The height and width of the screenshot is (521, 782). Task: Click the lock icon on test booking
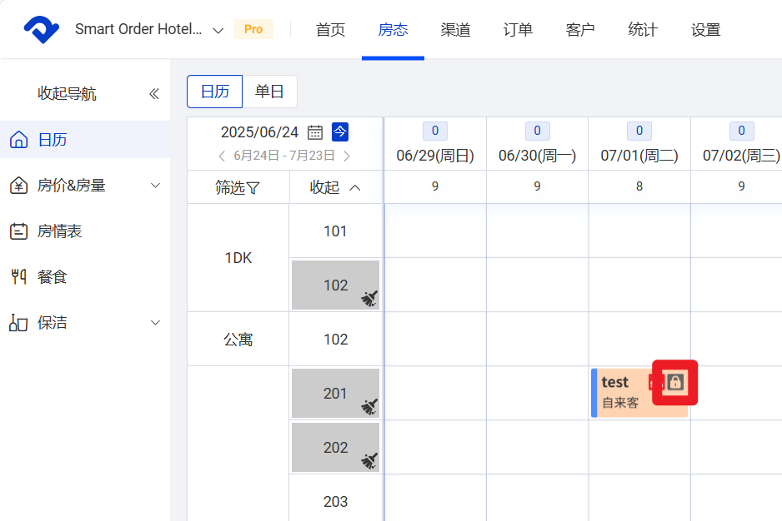pos(674,382)
